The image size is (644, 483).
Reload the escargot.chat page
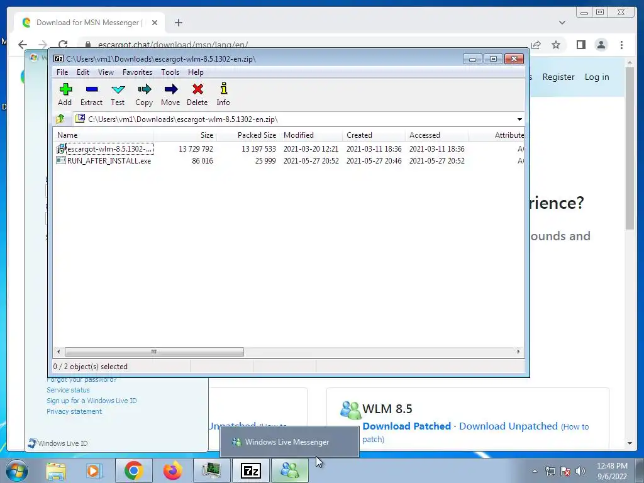[x=63, y=45]
